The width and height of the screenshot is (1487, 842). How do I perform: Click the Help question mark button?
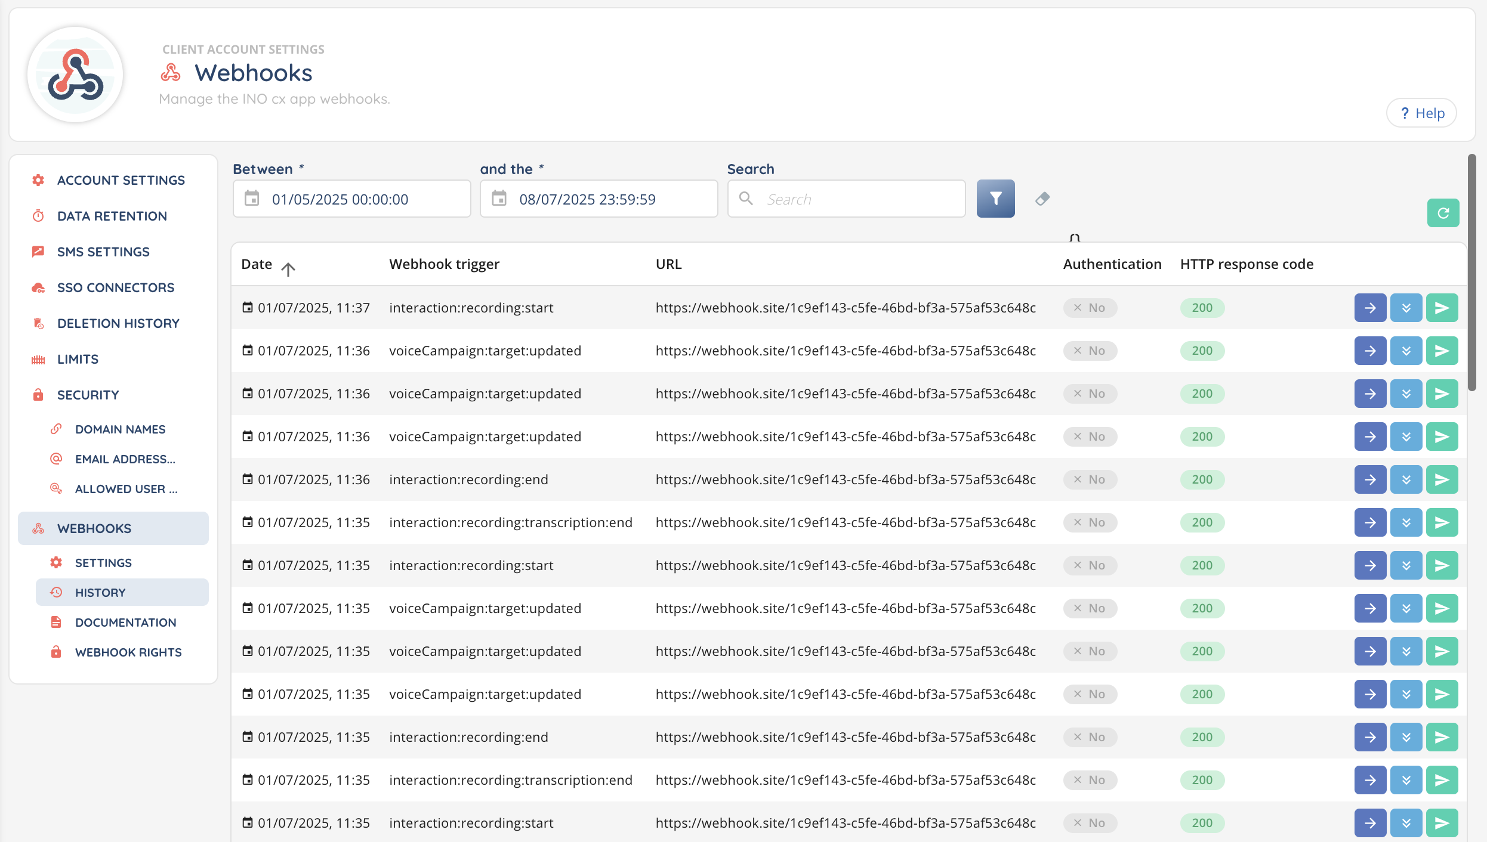click(1421, 113)
